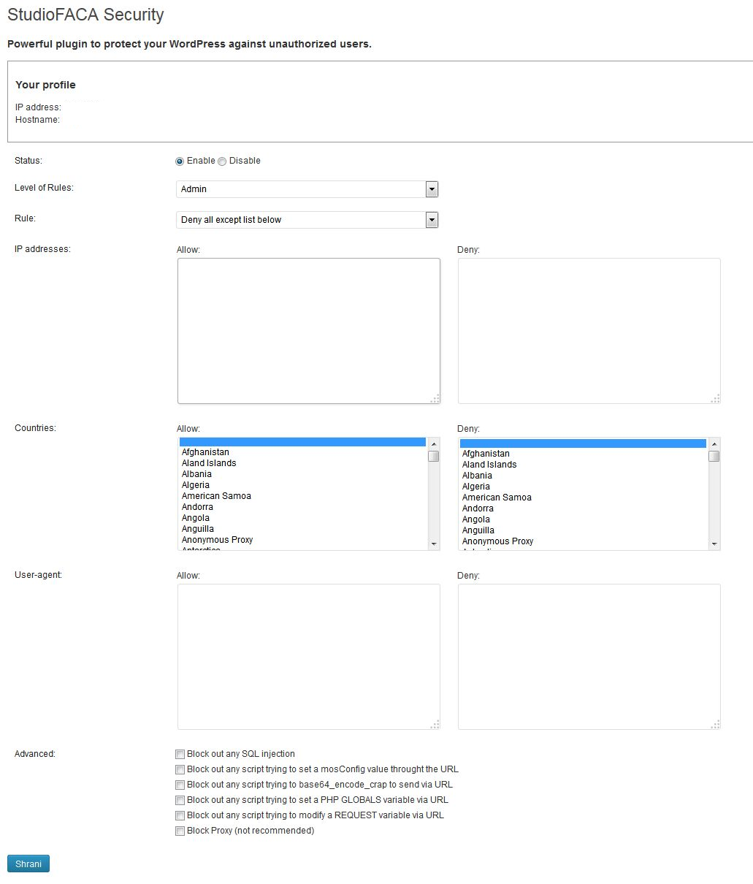Focus the IP addresses Allow text area

(x=309, y=331)
